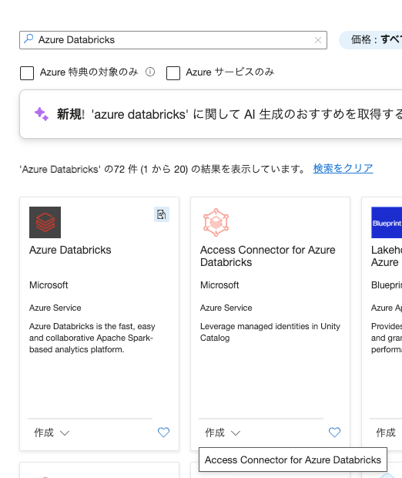The image size is (402, 478).
Task: Open the Access Connector logo icon
Action: (x=216, y=222)
